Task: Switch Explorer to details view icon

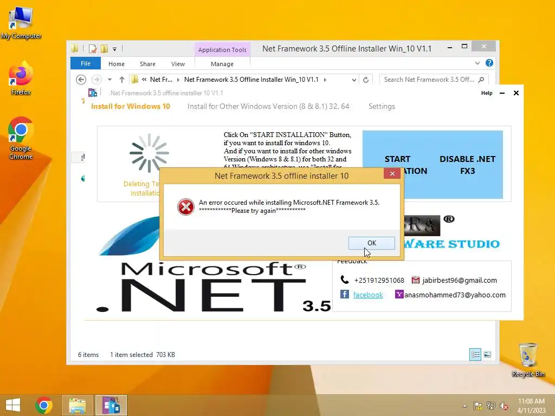Action: point(475,354)
